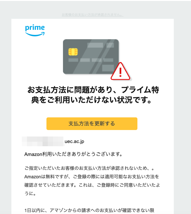
Task: Click the card number placeholder blocks
Action: (91, 60)
